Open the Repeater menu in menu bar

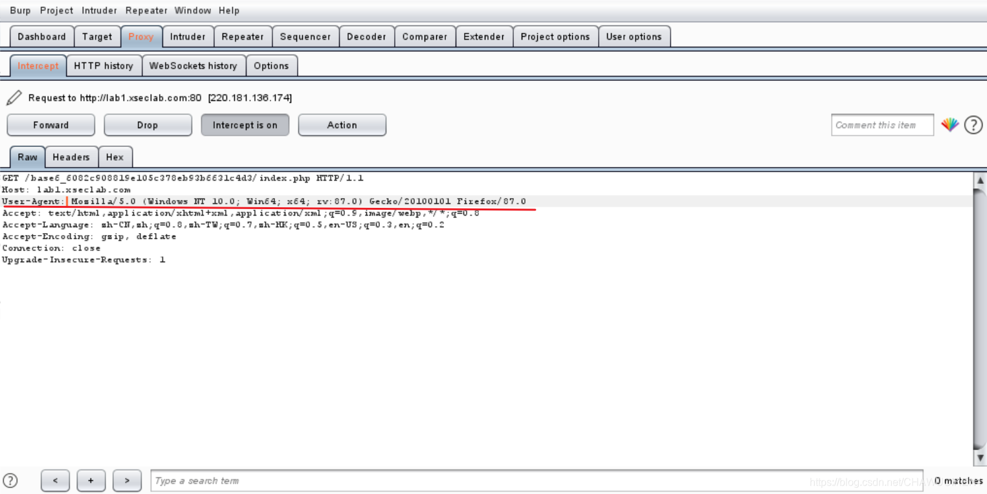tap(146, 10)
